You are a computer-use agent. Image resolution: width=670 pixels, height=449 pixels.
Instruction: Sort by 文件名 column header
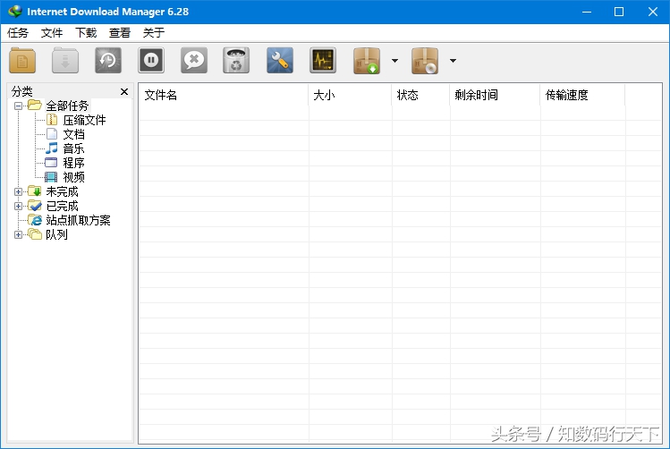click(x=224, y=95)
